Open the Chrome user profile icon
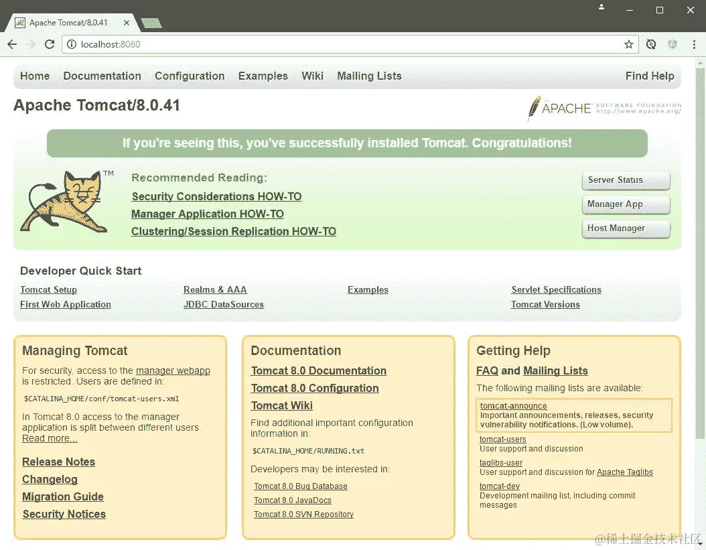 click(x=601, y=7)
